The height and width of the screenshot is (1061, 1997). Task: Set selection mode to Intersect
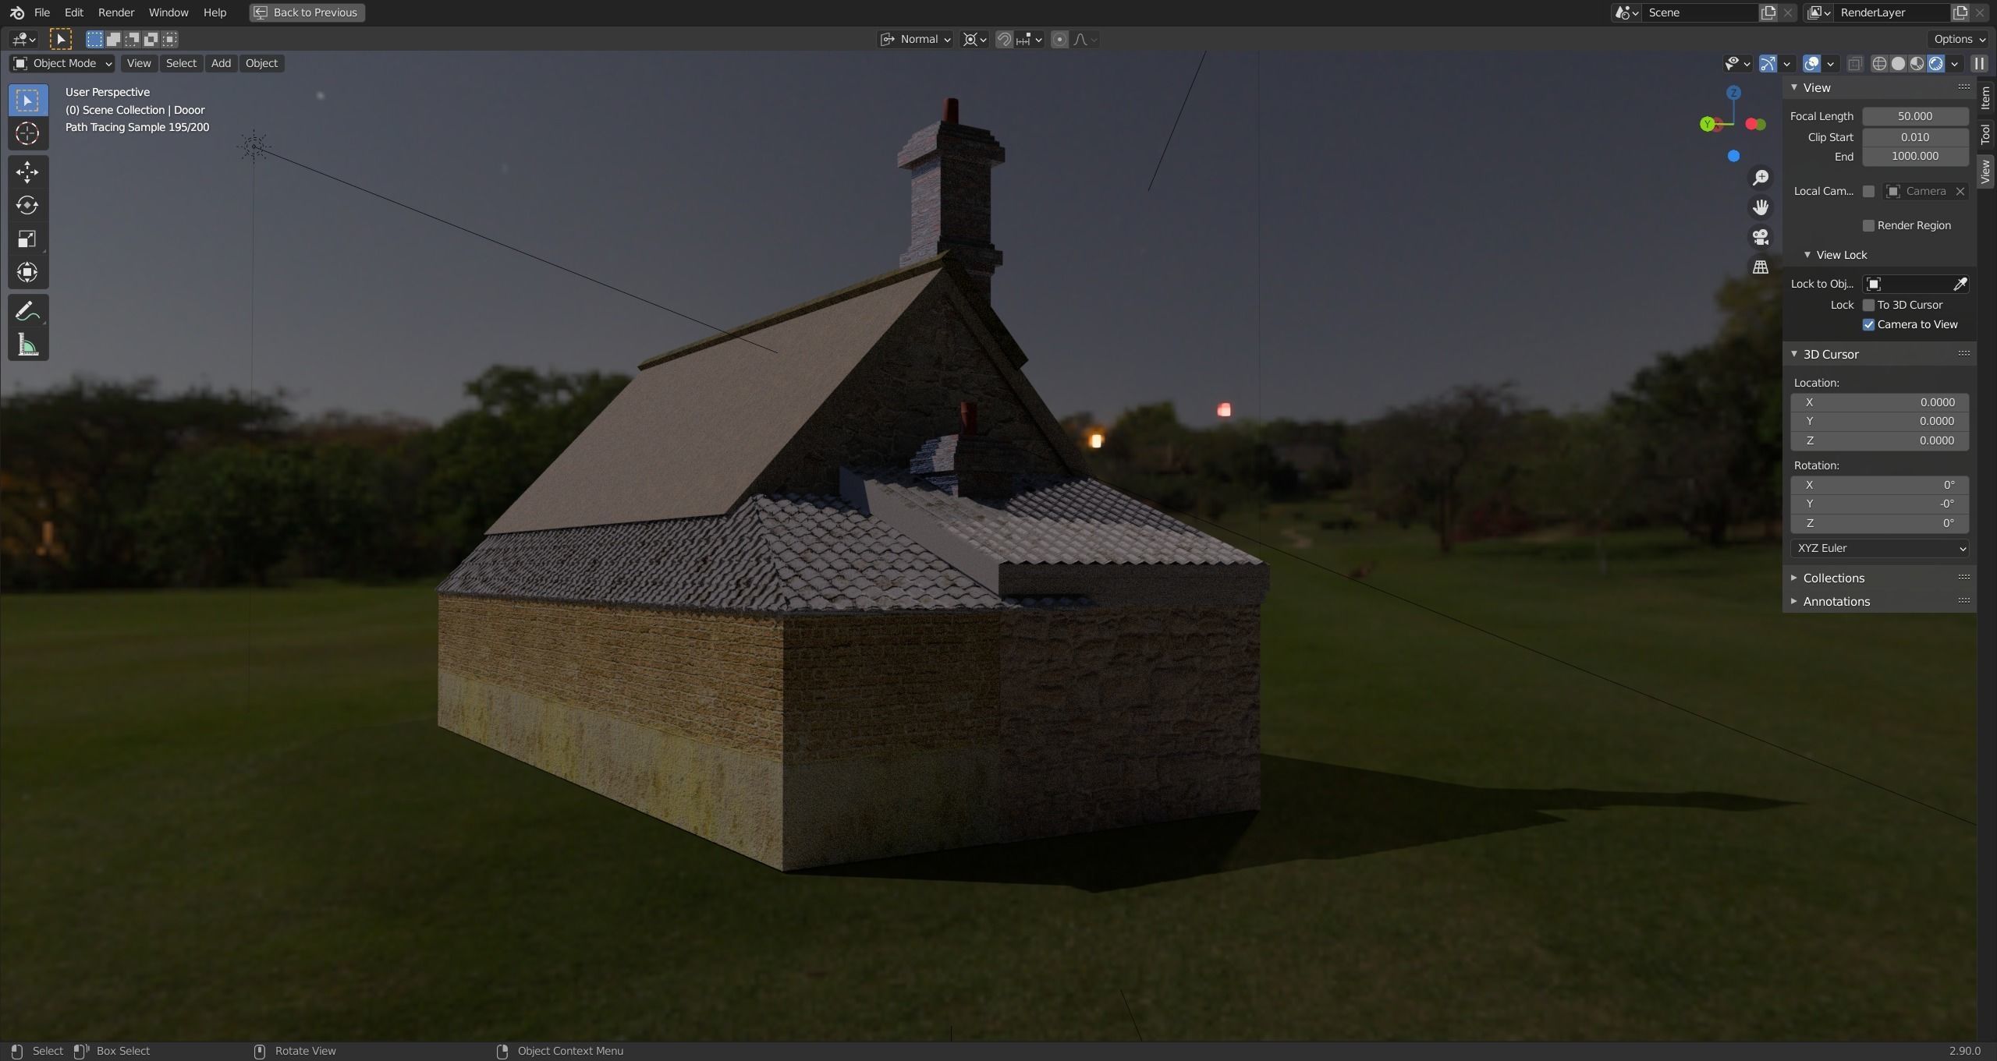(169, 39)
